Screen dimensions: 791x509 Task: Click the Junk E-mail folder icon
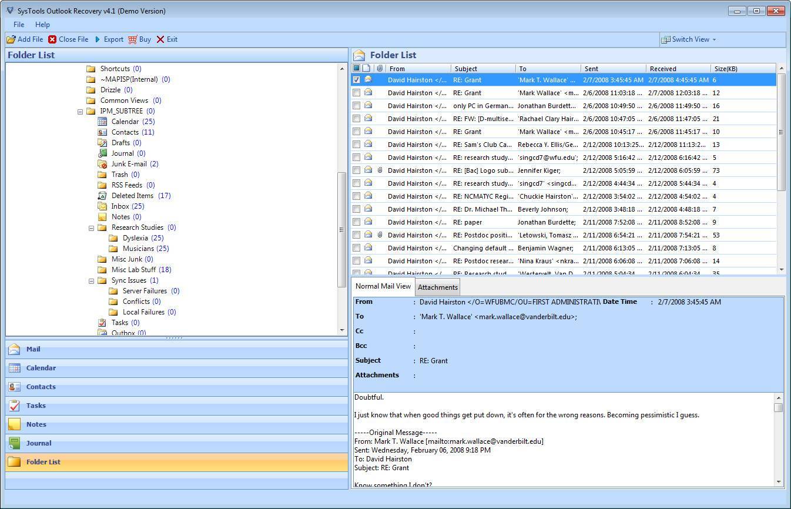[x=102, y=164]
